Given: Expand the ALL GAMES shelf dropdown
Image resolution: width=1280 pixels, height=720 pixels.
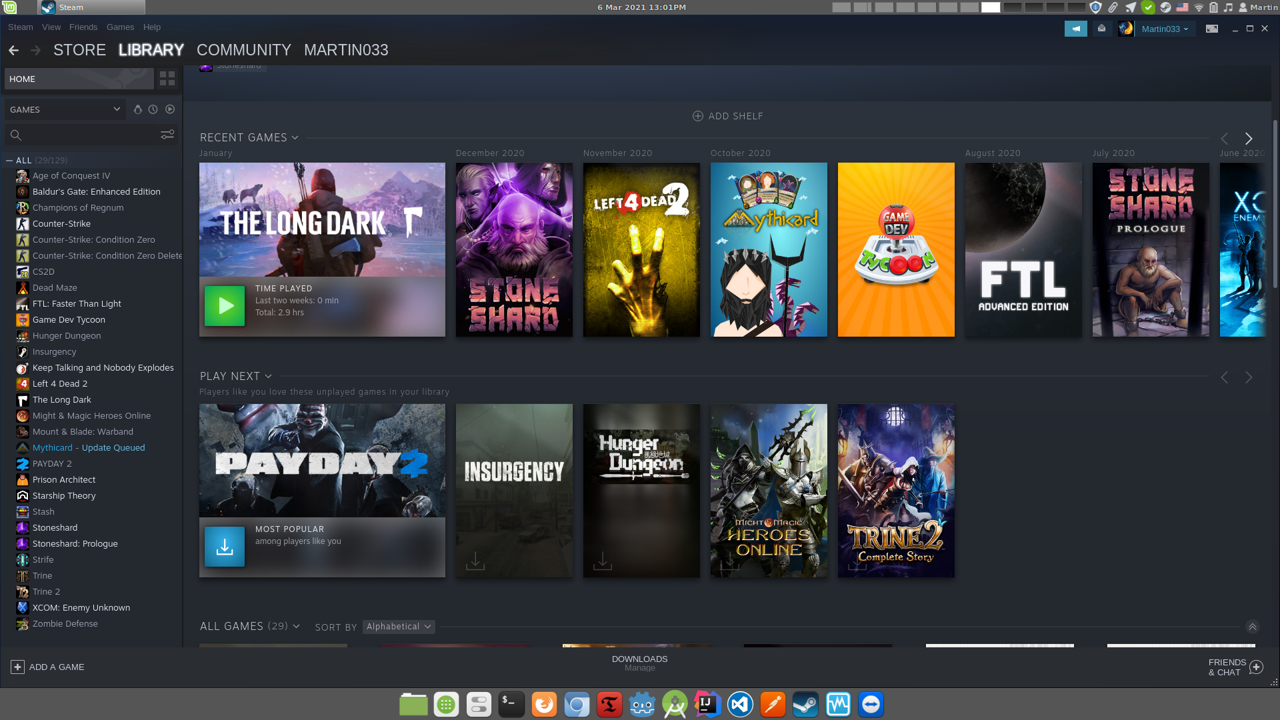Looking at the screenshot, I should [x=297, y=627].
